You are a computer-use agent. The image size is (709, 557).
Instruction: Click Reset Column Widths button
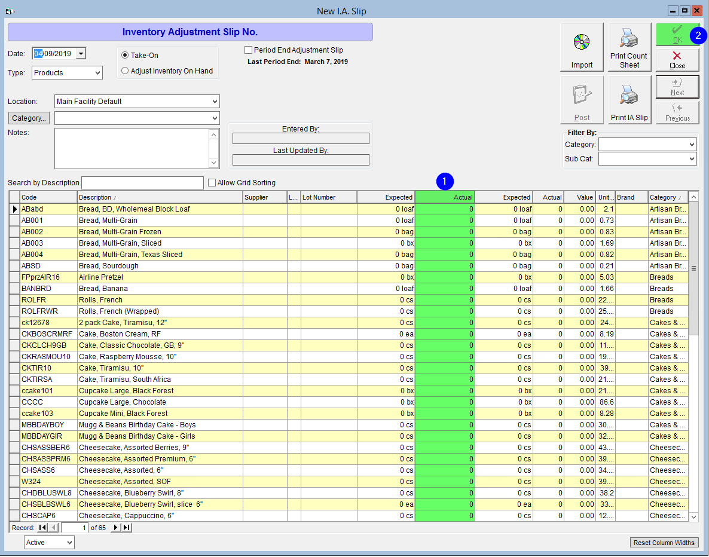(x=664, y=543)
